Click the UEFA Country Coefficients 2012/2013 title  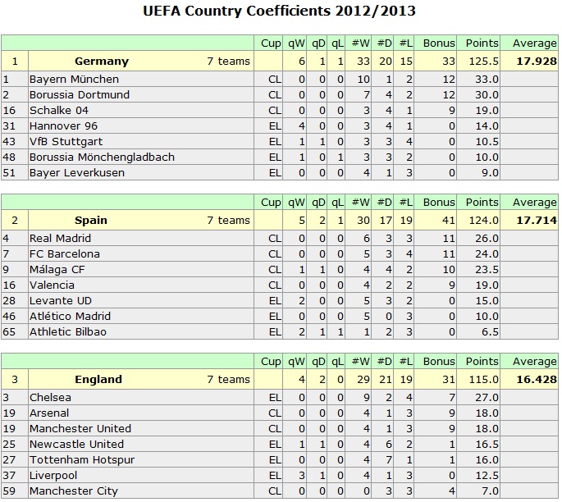point(280,11)
